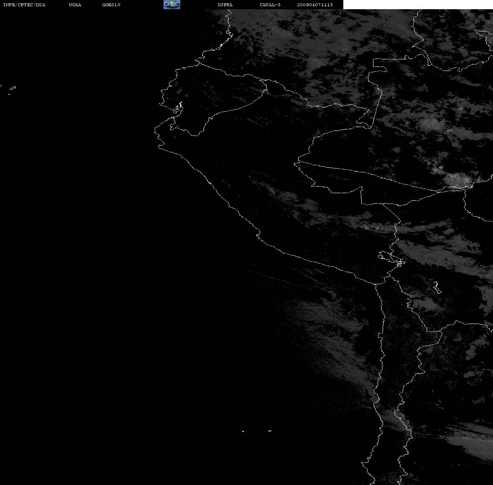493x485 pixels.
Task: Click the NOAA label in header
Action: pos(75,5)
